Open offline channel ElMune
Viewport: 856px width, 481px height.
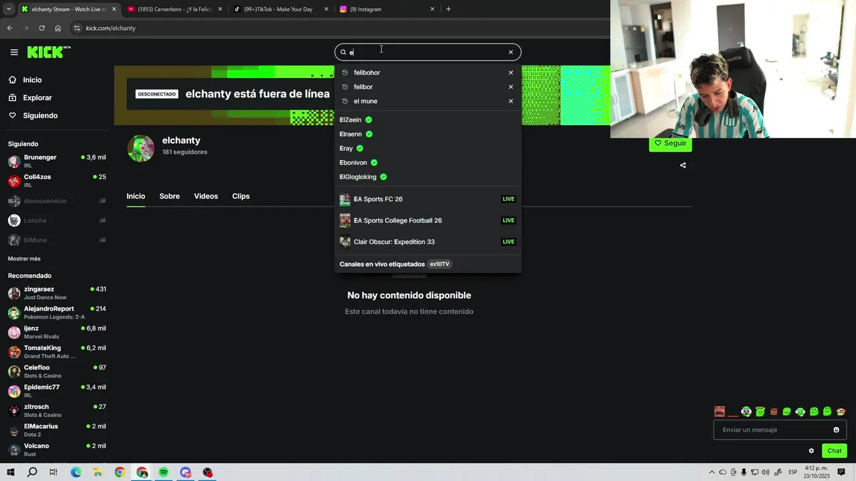57,240
